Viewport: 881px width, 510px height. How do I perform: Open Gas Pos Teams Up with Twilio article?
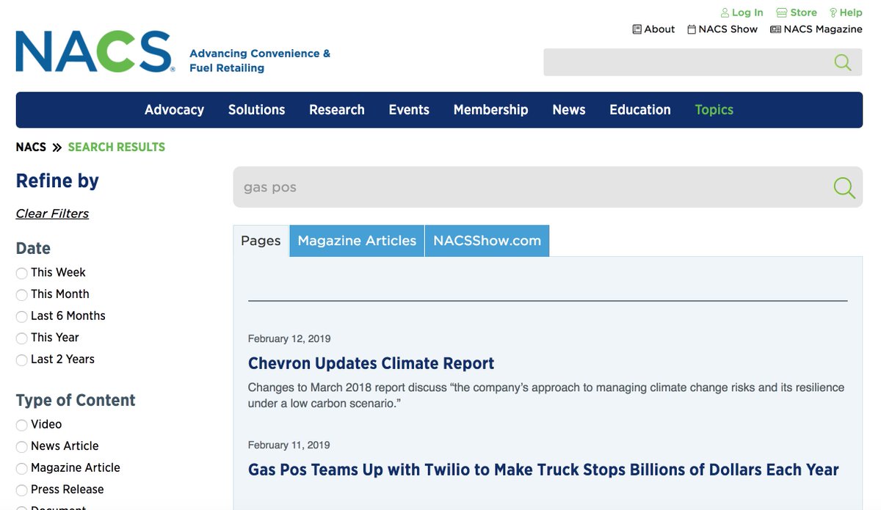point(543,470)
